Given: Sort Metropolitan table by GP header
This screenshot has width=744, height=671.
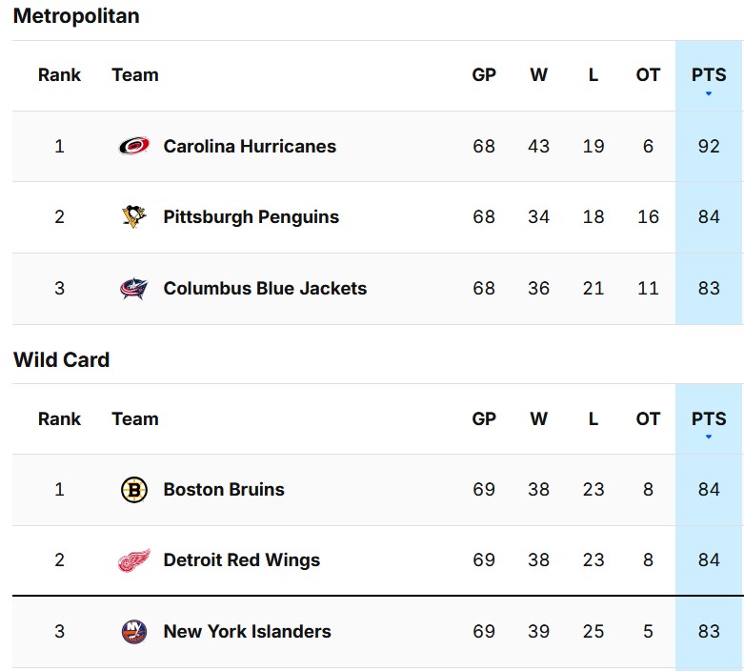Looking at the screenshot, I should coord(484,75).
